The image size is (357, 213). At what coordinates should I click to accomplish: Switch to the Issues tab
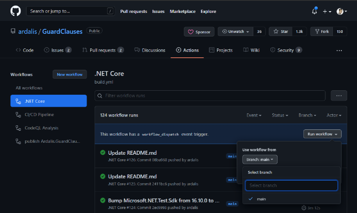(x=58, y=50)
